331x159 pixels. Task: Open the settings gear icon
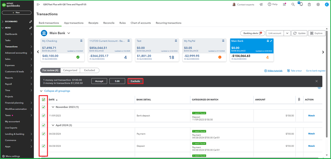[318, 4]
